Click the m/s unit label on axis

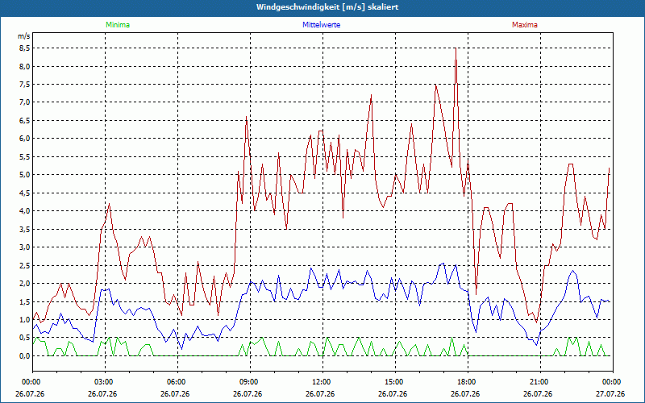(24, 36)
